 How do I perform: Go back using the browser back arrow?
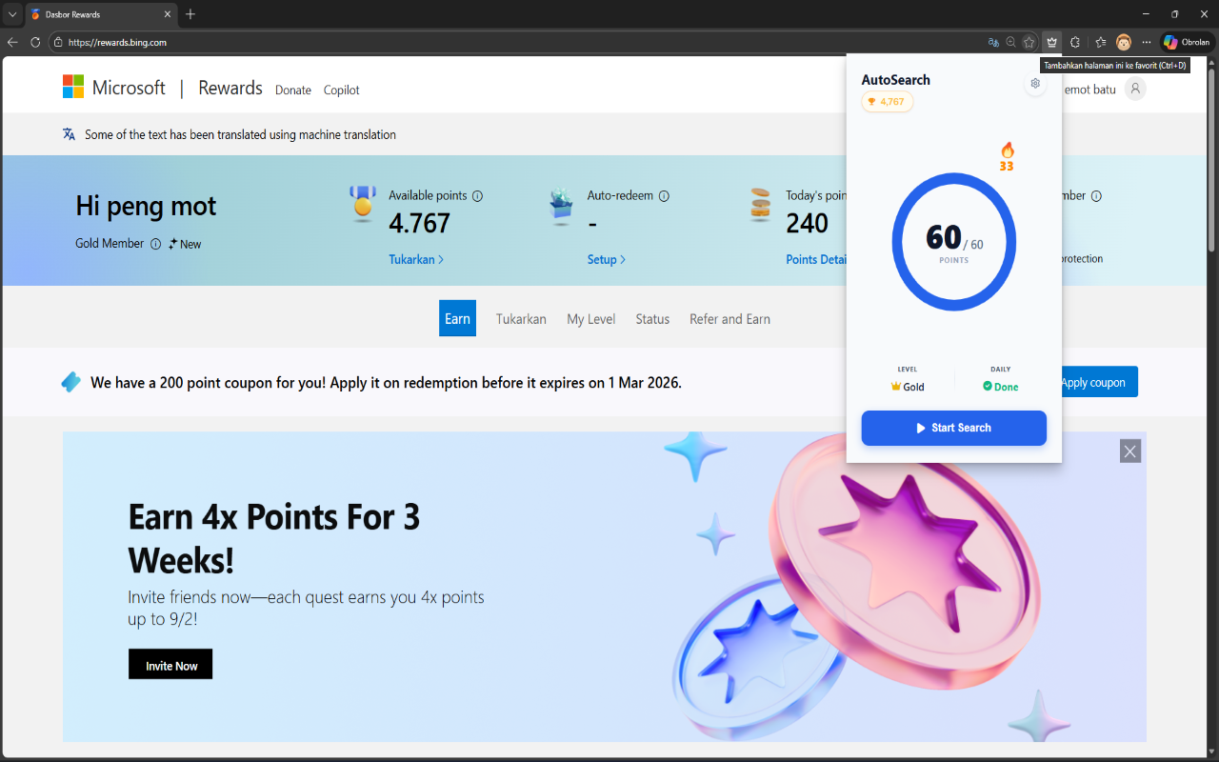[12, 42]
